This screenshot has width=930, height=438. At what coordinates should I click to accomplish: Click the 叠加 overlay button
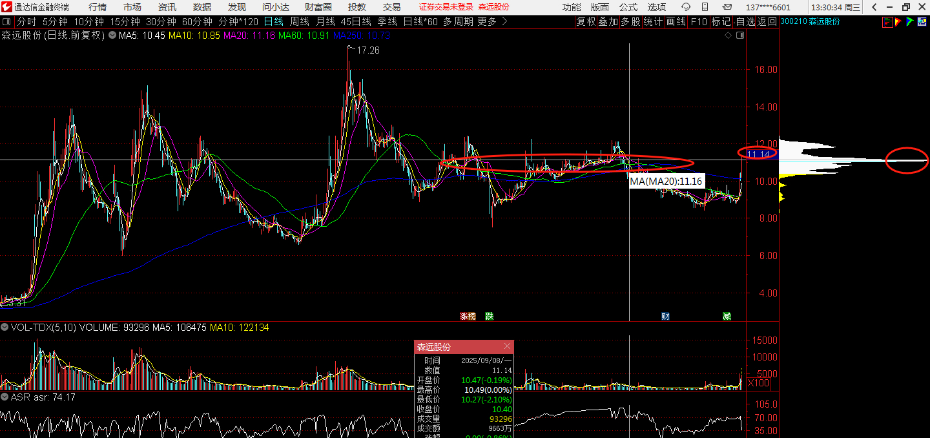pyautogui.click(x=608, y=22)
